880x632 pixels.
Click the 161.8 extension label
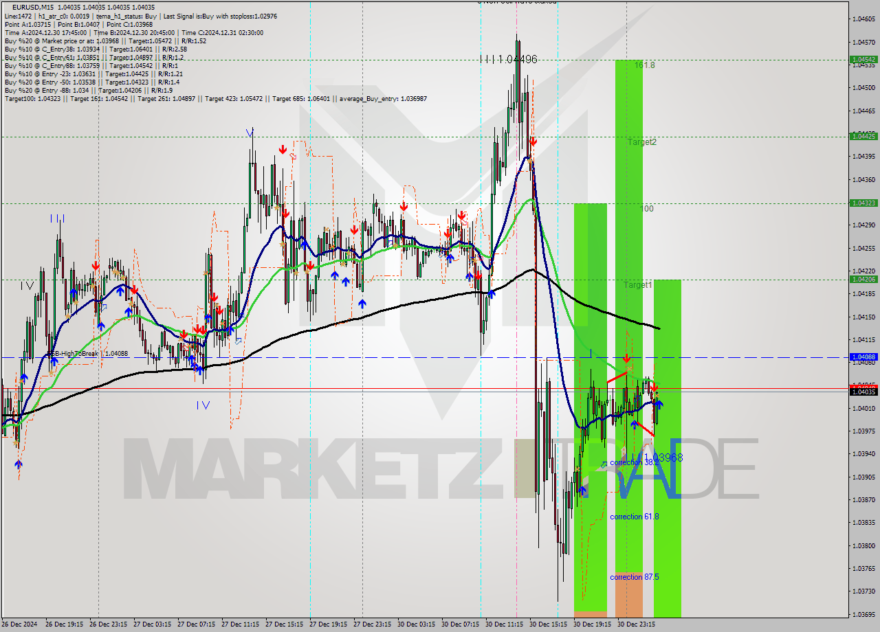click(645, 65)
